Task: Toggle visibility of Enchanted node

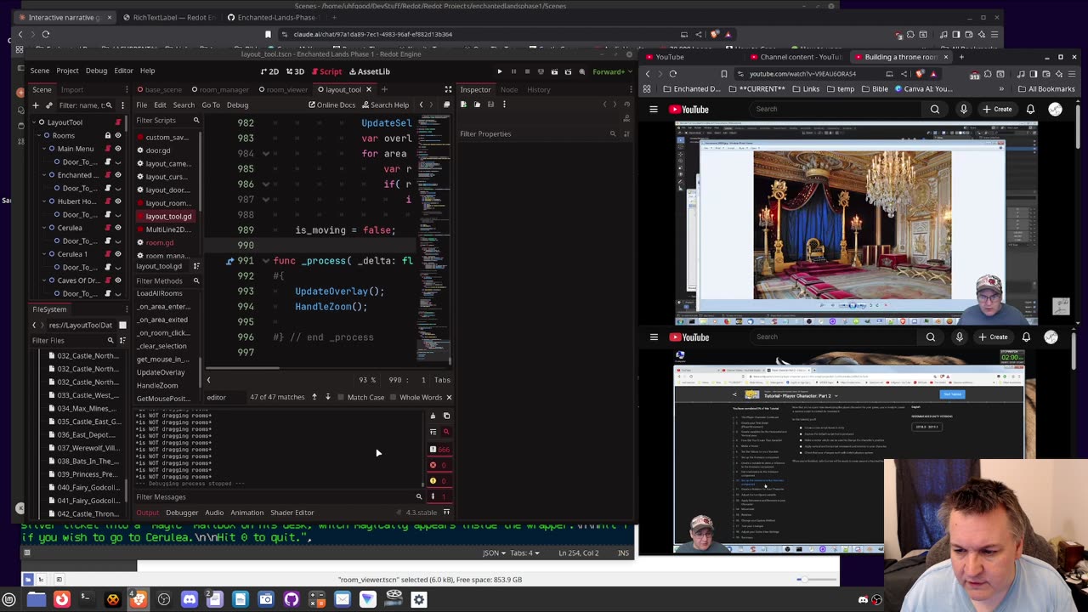Action: click(118, 175)
